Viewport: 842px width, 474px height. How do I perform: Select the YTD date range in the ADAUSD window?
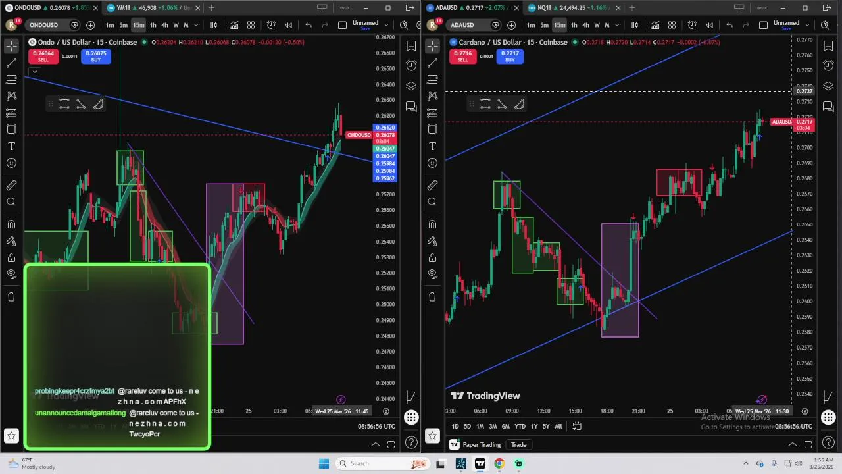click(x=520, y=427)
